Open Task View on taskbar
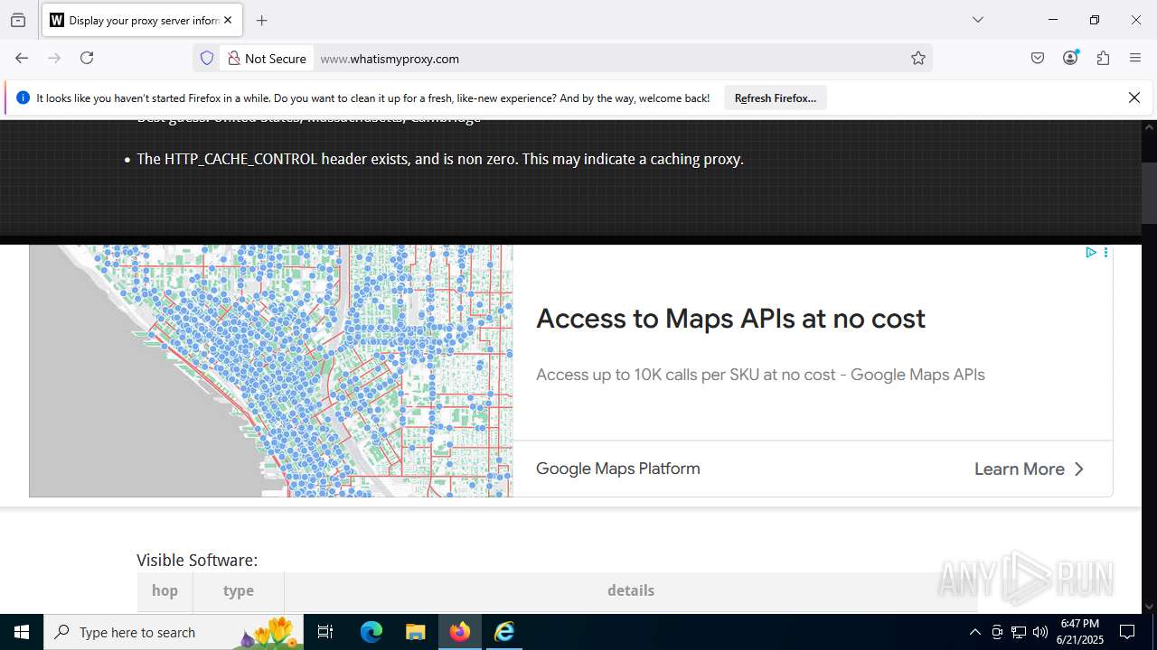Image resolution: width=1157 pixels, height=650 pixels. click(326, 632)
